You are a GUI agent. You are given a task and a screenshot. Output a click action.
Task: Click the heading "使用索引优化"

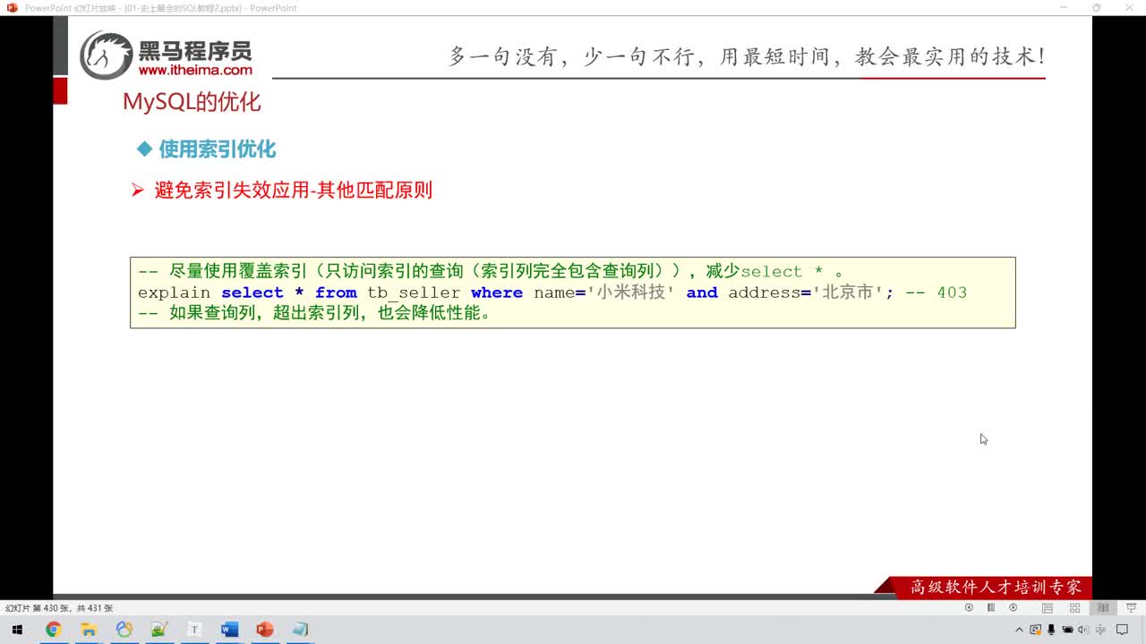(x=218, y=149)
